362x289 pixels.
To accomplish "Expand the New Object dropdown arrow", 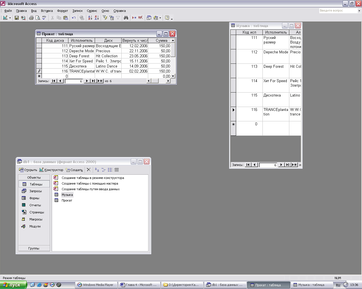I will pyautogui.click(x=160, y=18).
